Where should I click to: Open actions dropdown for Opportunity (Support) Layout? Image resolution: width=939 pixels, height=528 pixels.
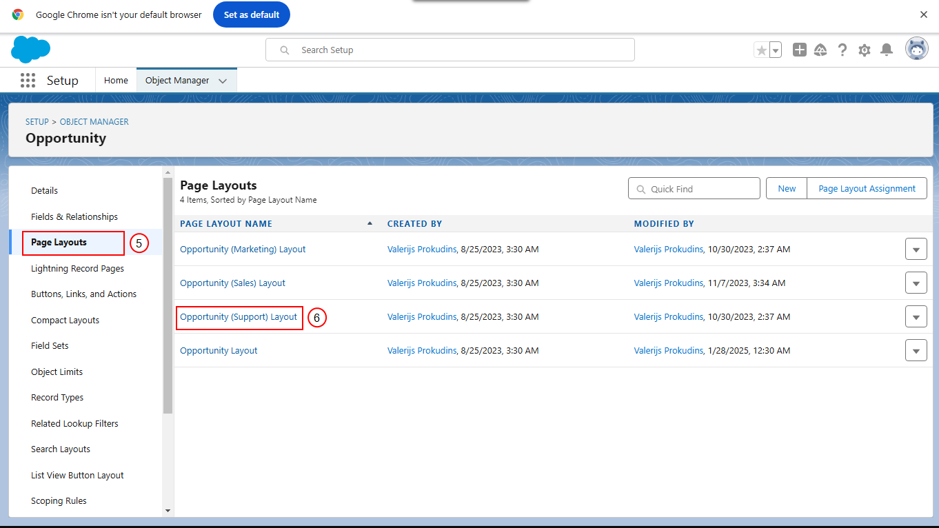(916, 316)
